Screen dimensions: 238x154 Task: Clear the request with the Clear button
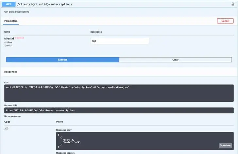point(175,60)
